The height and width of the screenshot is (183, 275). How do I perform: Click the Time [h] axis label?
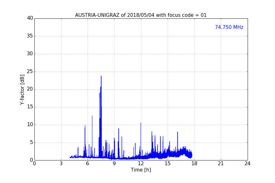coord(141,170)
